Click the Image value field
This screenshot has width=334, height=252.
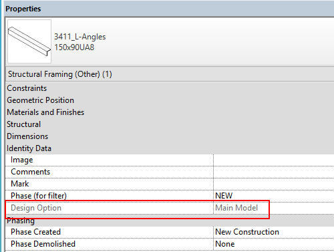coord(274,160)
